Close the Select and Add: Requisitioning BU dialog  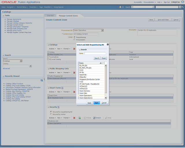click(x=108, y=45)
